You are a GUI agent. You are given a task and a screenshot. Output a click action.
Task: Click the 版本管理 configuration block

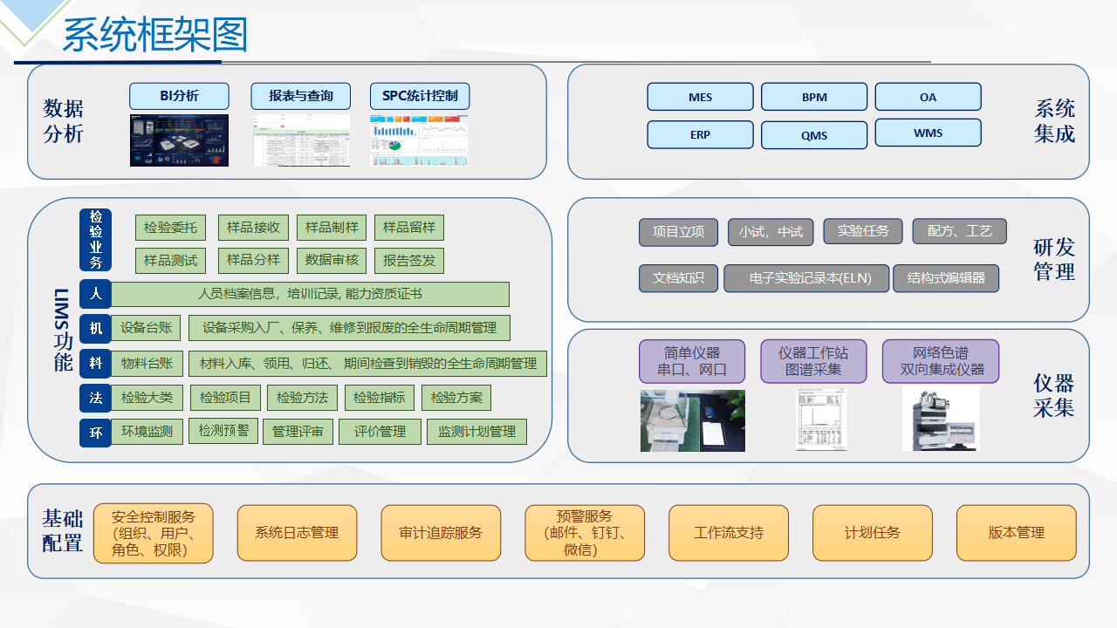coord(1017,533)
